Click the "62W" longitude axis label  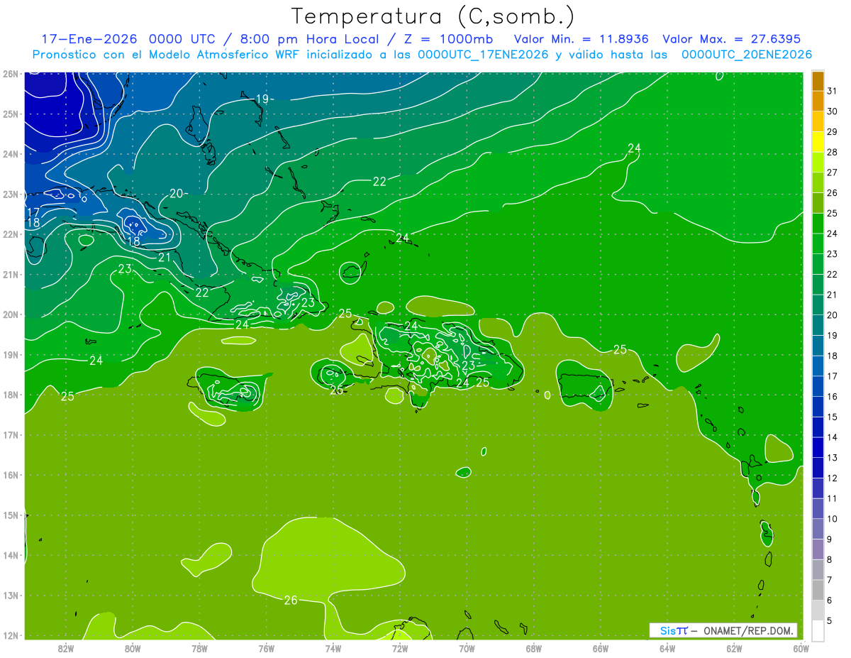(734, 647)
